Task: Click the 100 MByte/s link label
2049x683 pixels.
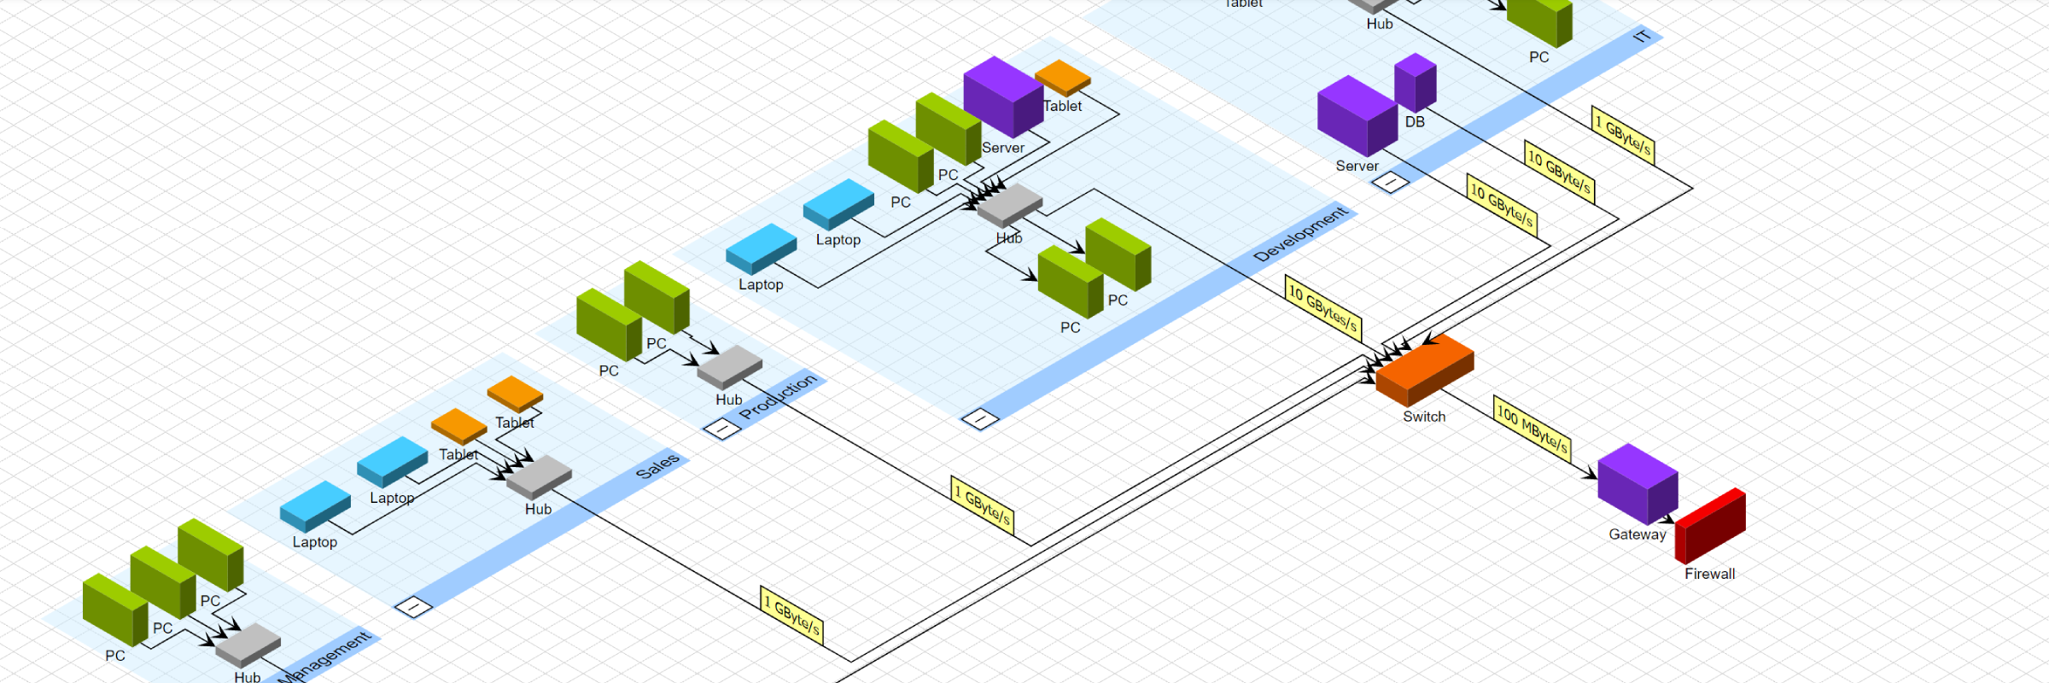Action: click(x=1532, y=429)
